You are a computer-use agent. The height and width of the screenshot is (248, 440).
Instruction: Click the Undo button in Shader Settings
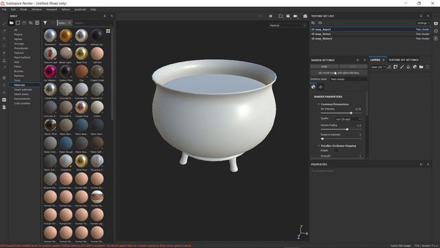pos(324,67)
